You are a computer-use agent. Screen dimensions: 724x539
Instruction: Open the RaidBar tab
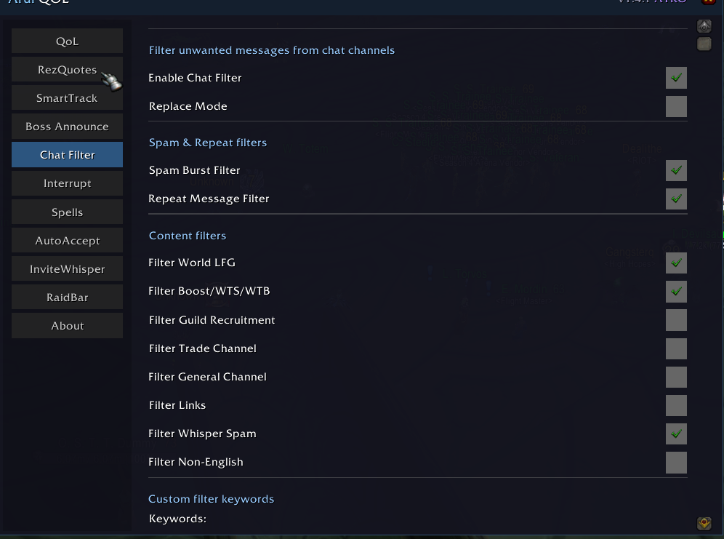click(x=67, y=298)
